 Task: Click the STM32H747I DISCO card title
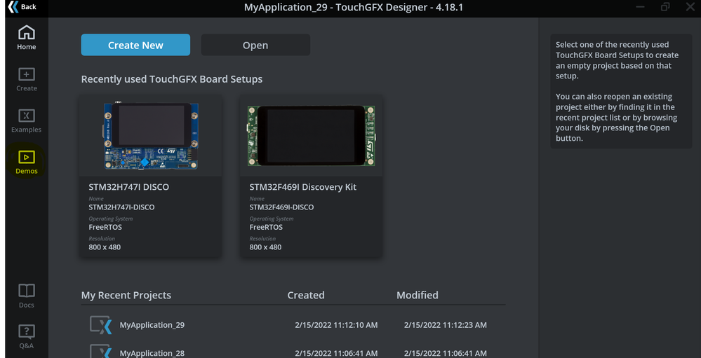(128, 187)
